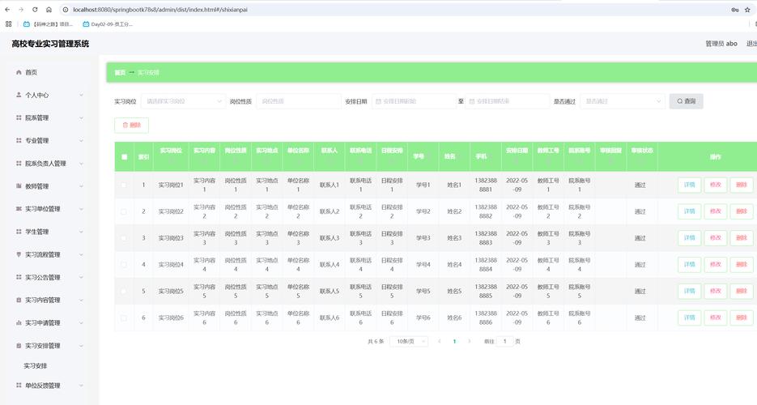Click the magnifier icon in the 查询 button

[x=679, y=101]
